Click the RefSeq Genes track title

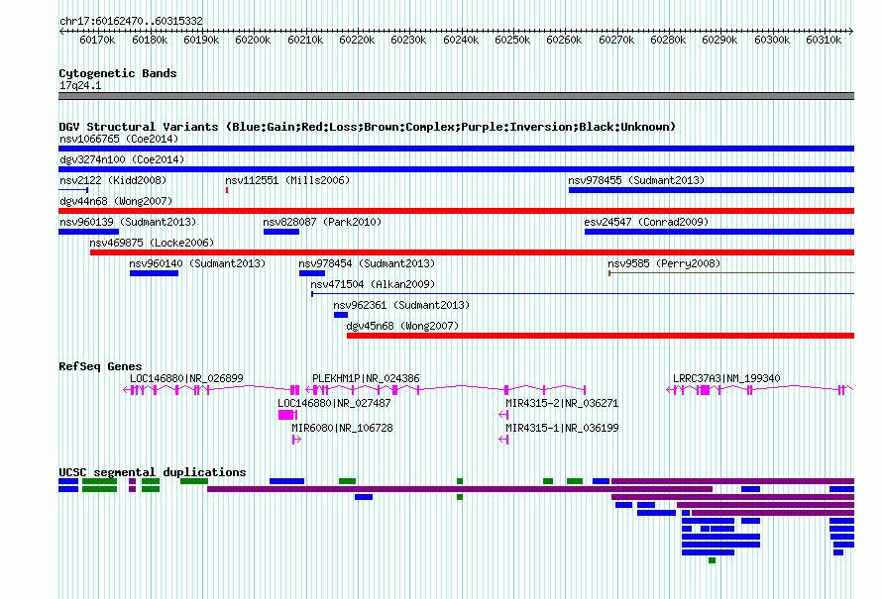pos(100,366)
